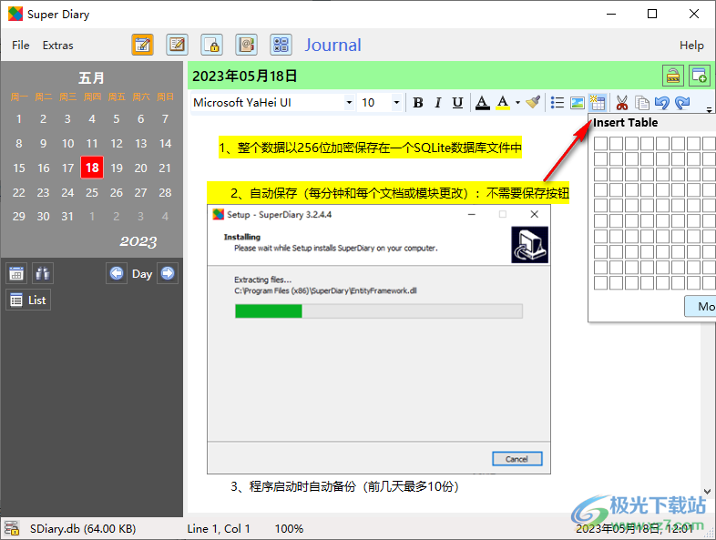716x540 pixels.
Task: Click the installation progress bar
Action: [379, 311]
